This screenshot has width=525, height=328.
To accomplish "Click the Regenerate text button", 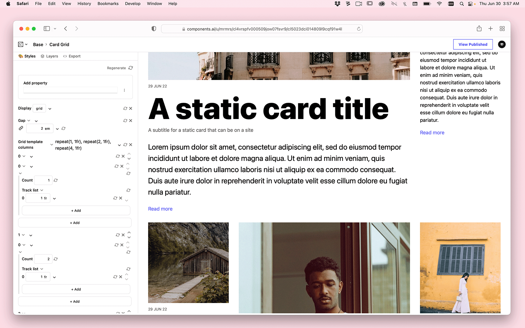I will pos(116,68).
